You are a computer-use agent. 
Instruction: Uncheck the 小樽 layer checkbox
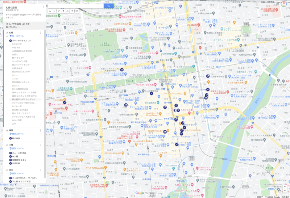click(7, 145)
